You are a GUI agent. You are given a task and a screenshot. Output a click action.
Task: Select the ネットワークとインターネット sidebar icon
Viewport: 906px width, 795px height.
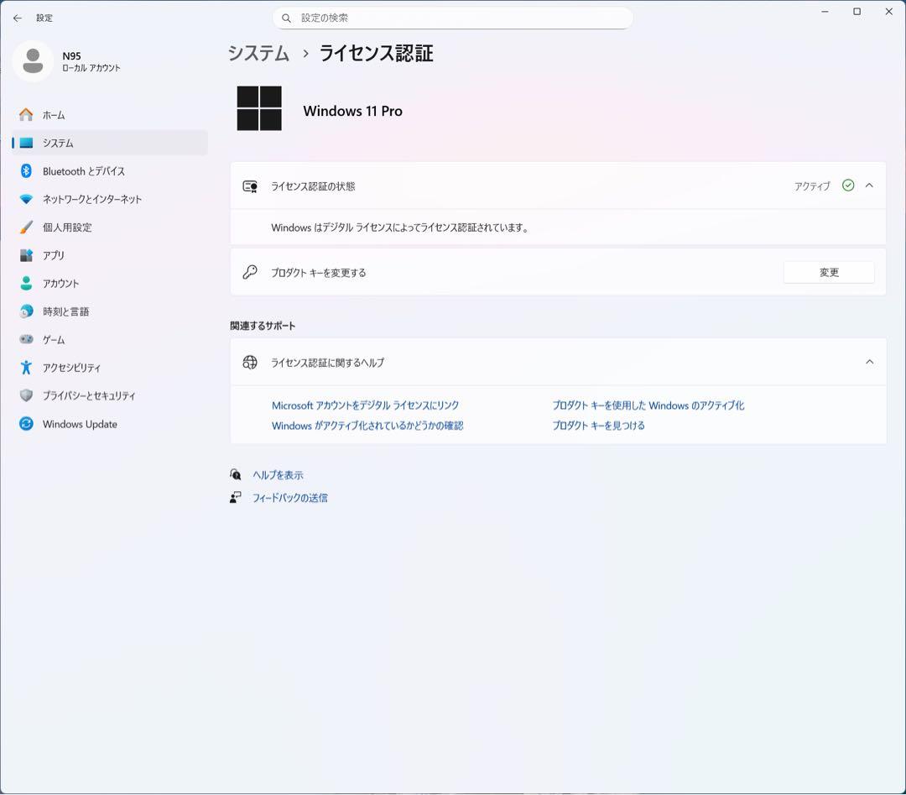[x=25, y=199]
